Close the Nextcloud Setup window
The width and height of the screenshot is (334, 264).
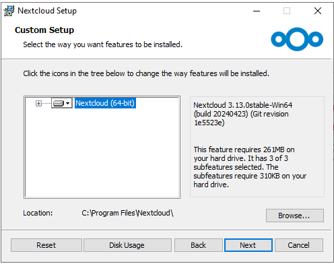click(318, 11)
